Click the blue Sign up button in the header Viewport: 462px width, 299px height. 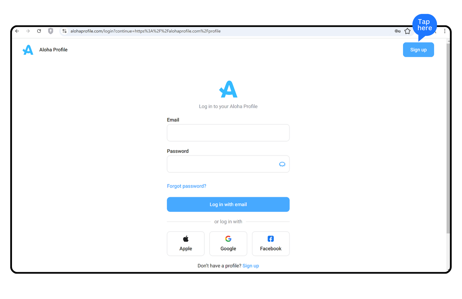[x=418, y=50]
